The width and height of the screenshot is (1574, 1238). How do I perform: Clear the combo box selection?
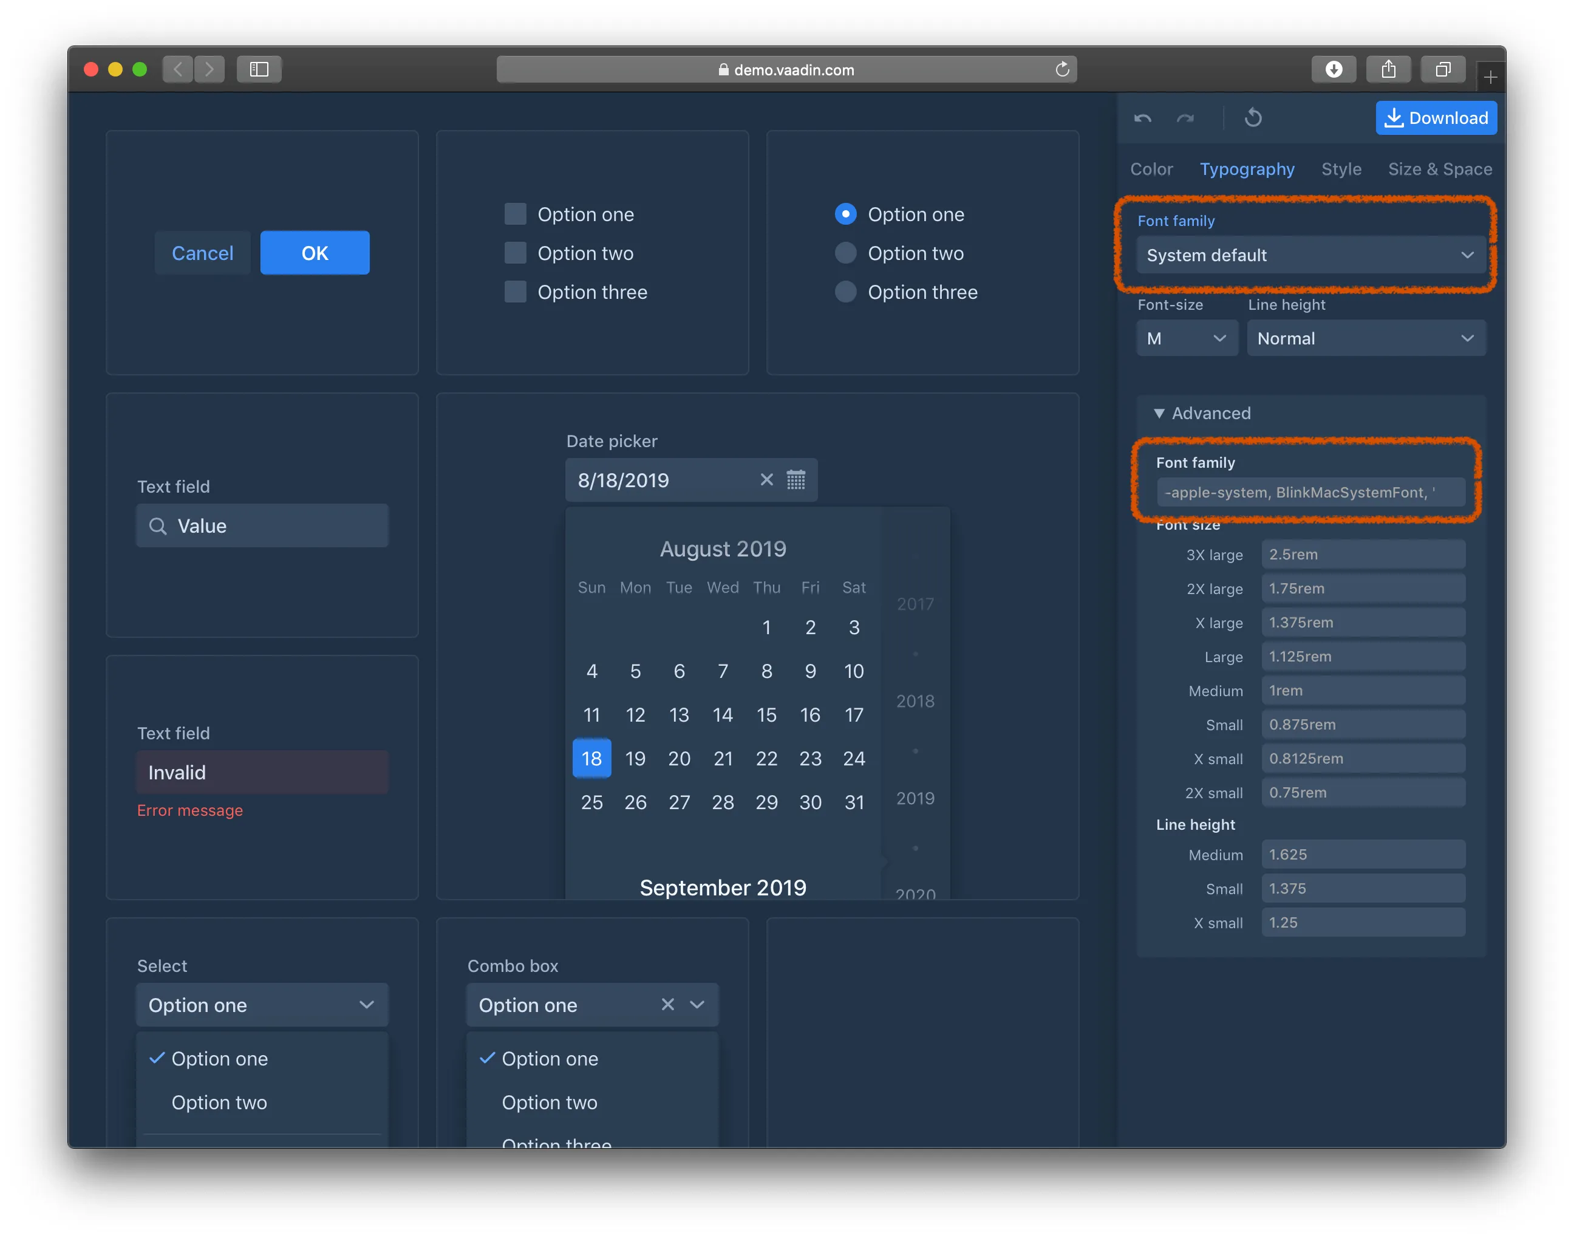point(667,1005)
